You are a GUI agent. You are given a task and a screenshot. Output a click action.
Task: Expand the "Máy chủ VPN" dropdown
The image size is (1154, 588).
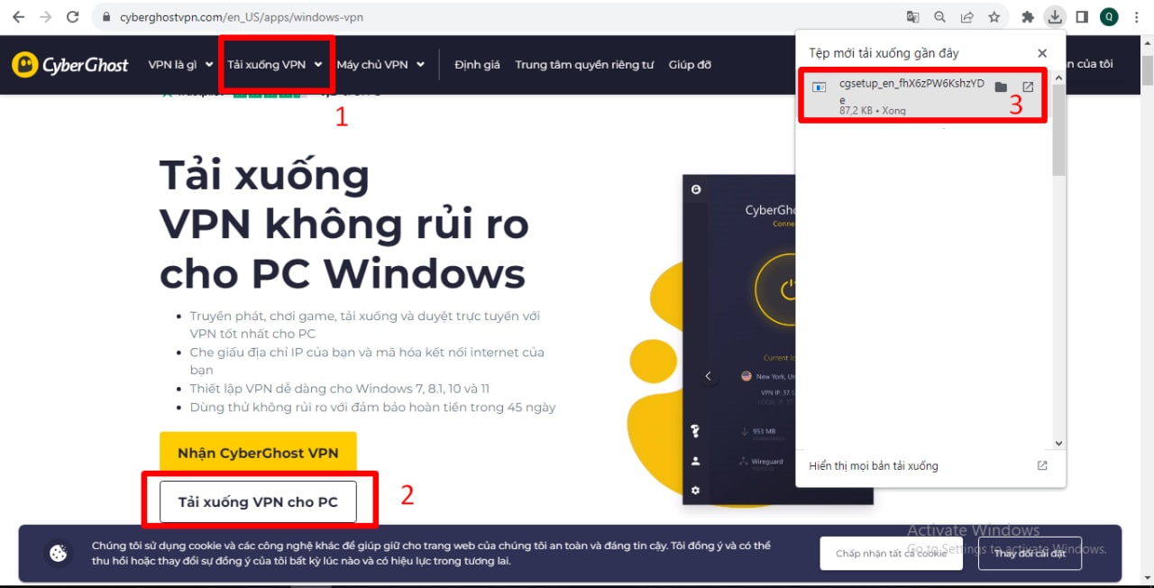[380, 65]
